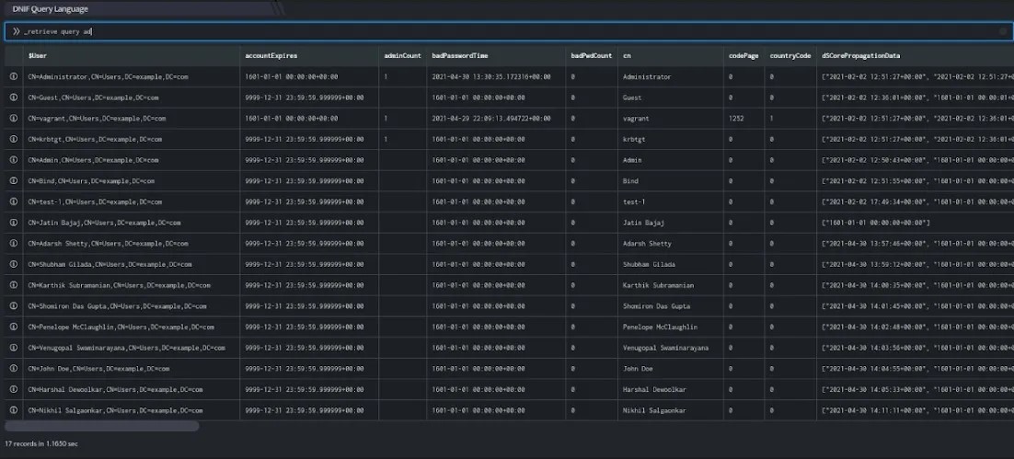Open info icon for Venugopal Swaminarayana row
Viewport: 1014px width, 459px height.
14,348
